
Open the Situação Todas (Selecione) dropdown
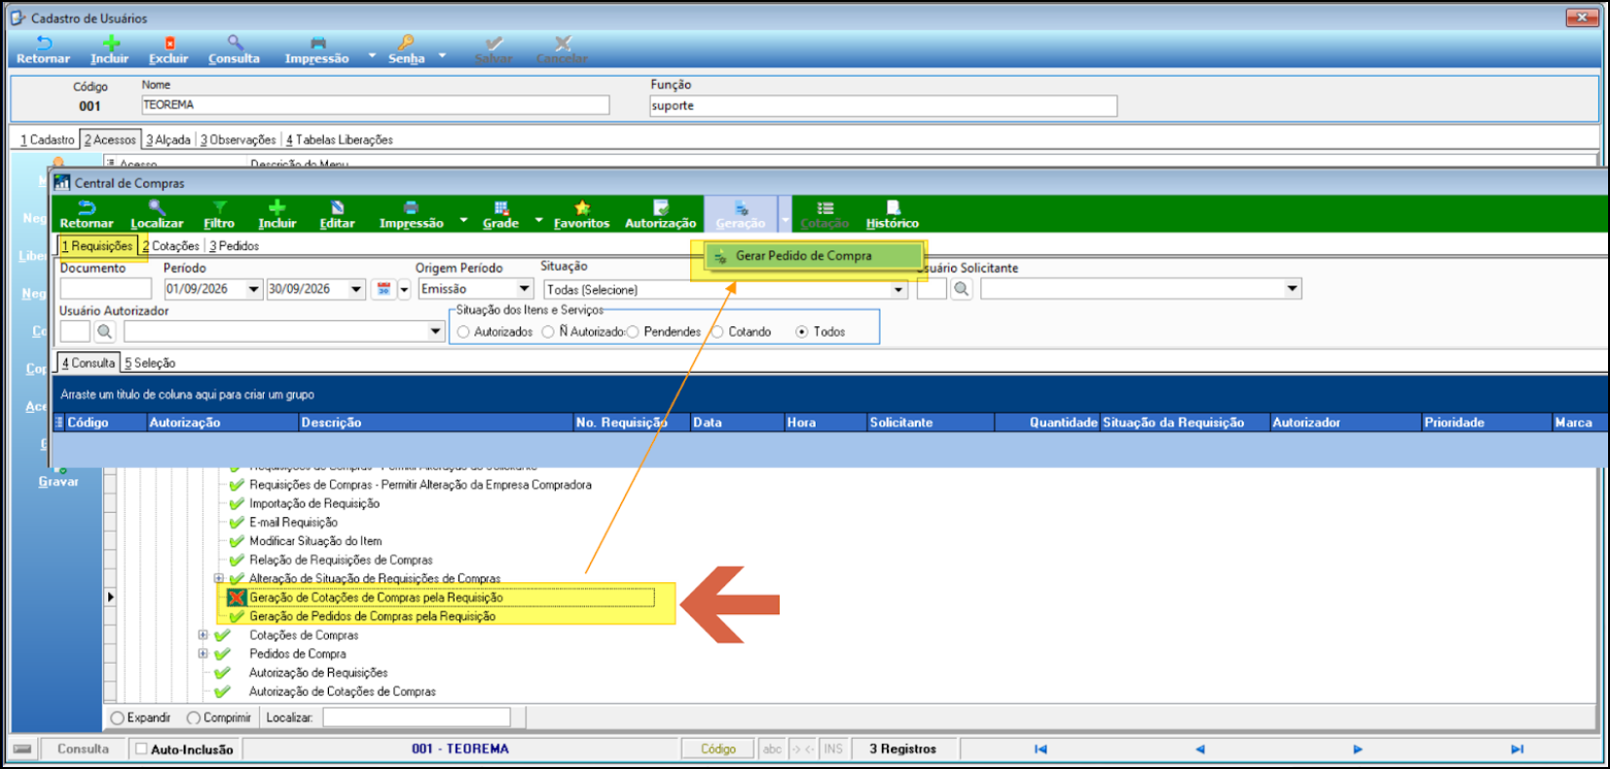(725, 289)
